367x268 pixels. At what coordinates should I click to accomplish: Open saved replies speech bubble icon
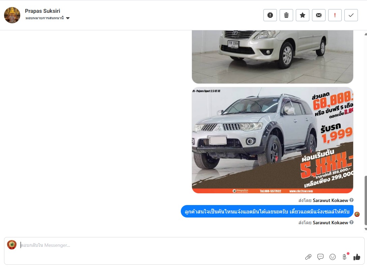coord(320,257)
